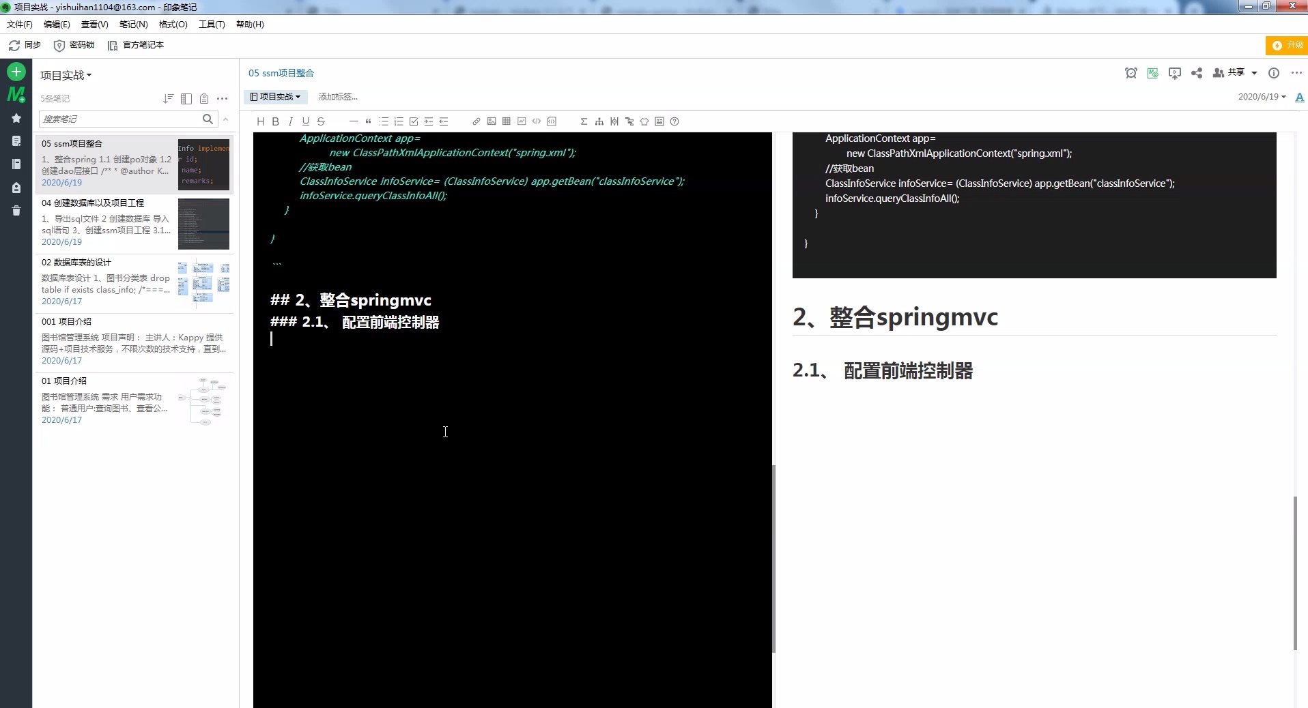Open the 工具(T) menu

[x=212, y=24]
